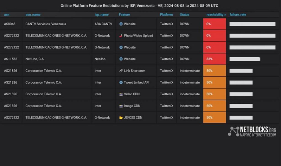Click the red 33% reachability cell
The height and width of the screenshot is (166, 281).
(x=214, y=59)
